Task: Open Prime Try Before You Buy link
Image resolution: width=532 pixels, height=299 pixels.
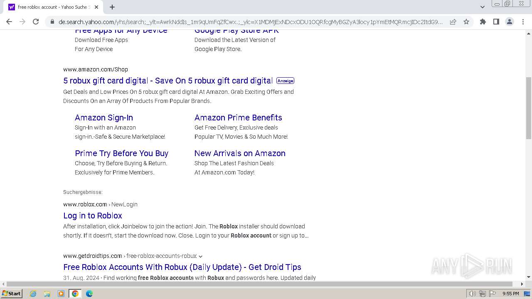Action: tap(121, 153)
